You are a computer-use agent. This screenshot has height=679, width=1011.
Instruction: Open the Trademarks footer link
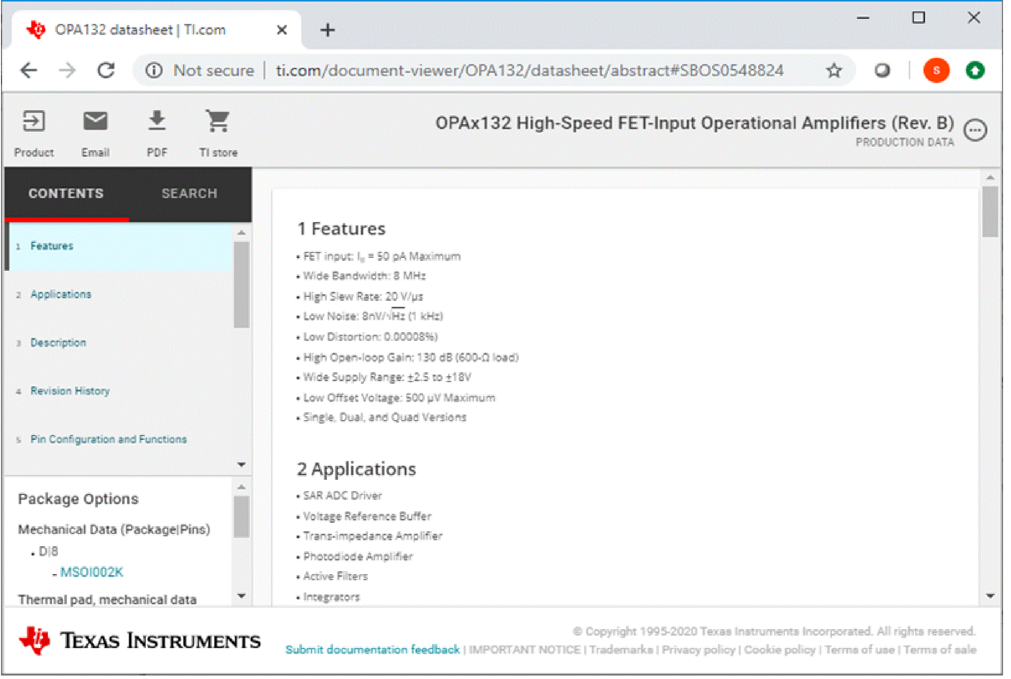point(621,650)
